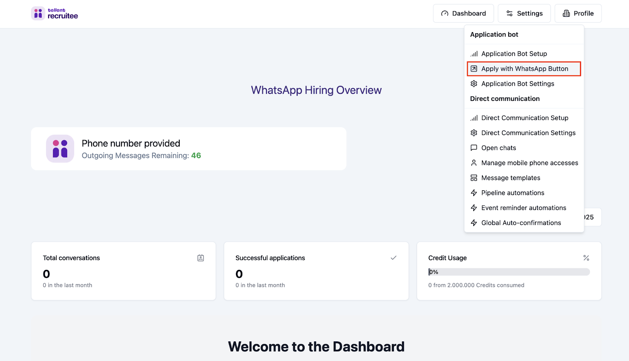Click the signal-bars icon for Direct Communication Setup
This screenshot has height=361, width=629.
click(x=474, y=118)
